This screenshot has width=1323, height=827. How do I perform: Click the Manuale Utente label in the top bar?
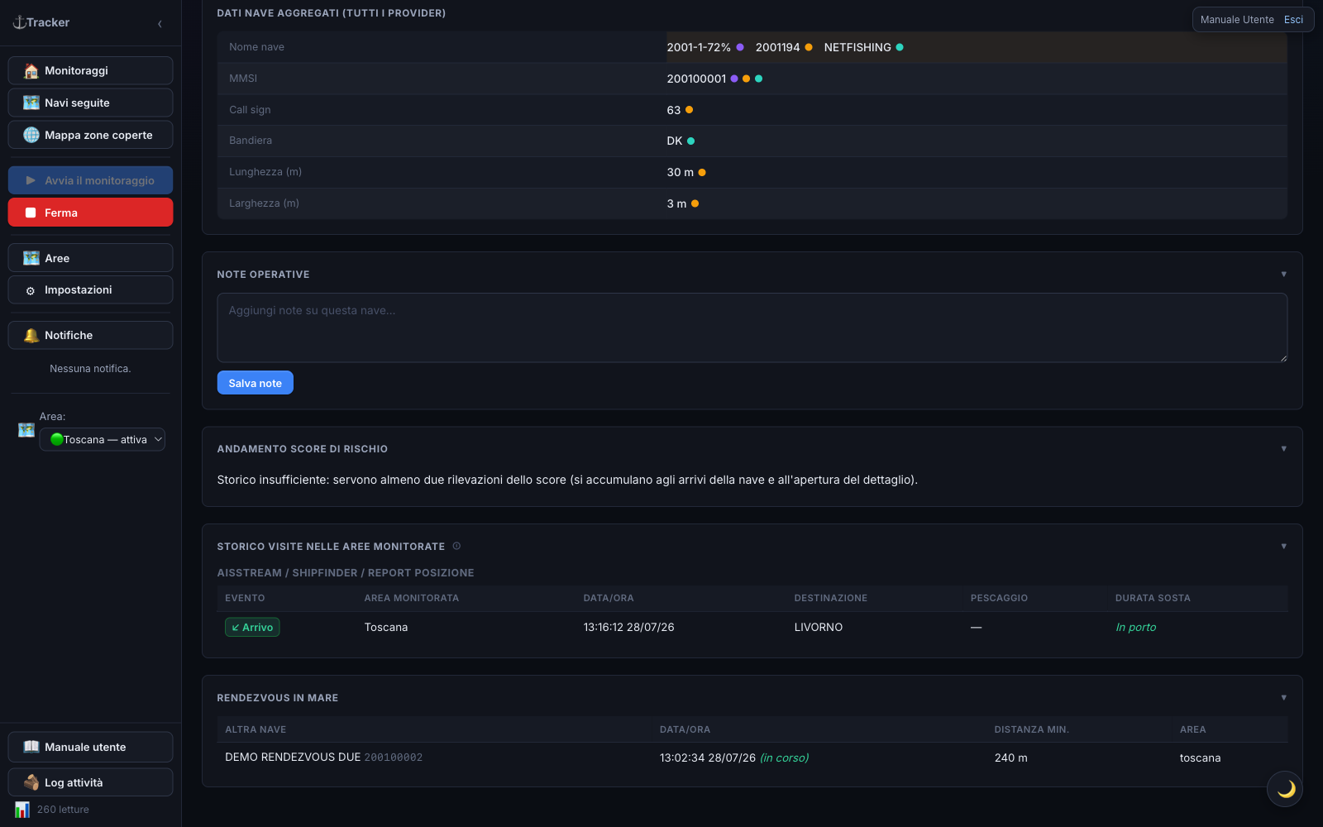[1237, 20]
